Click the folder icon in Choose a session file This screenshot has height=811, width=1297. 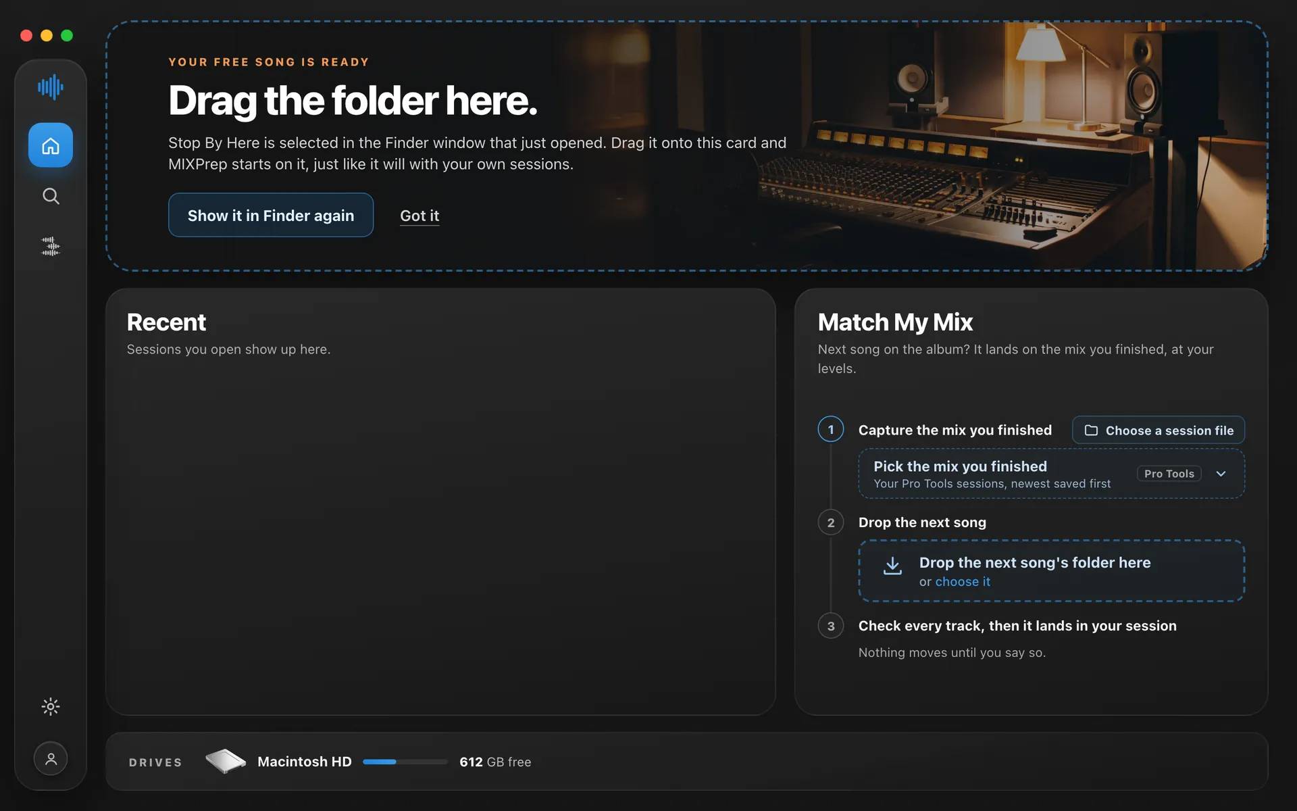point(1091,431)
